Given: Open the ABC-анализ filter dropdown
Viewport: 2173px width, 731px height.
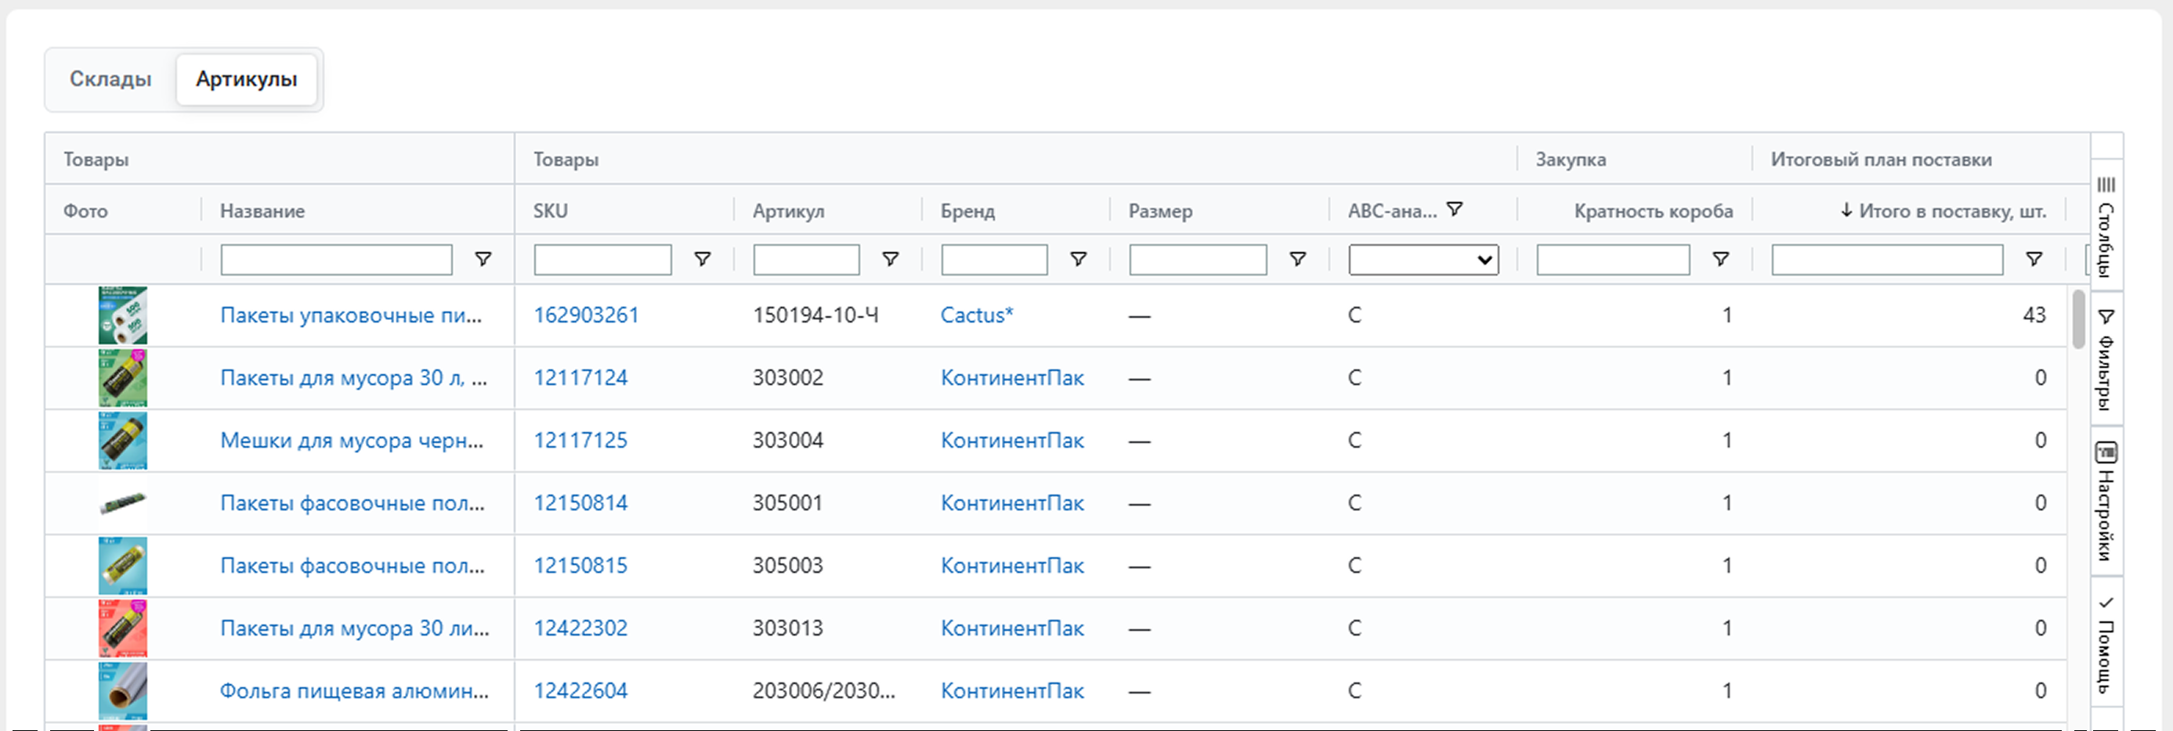Looking at the screenshot, I should pos(1423,260).
